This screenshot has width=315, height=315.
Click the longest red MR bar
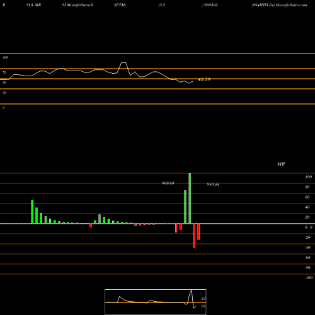point(194,236)
